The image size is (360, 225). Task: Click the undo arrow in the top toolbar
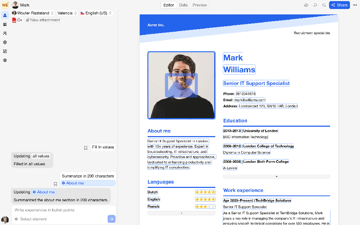tap(314, 5)
